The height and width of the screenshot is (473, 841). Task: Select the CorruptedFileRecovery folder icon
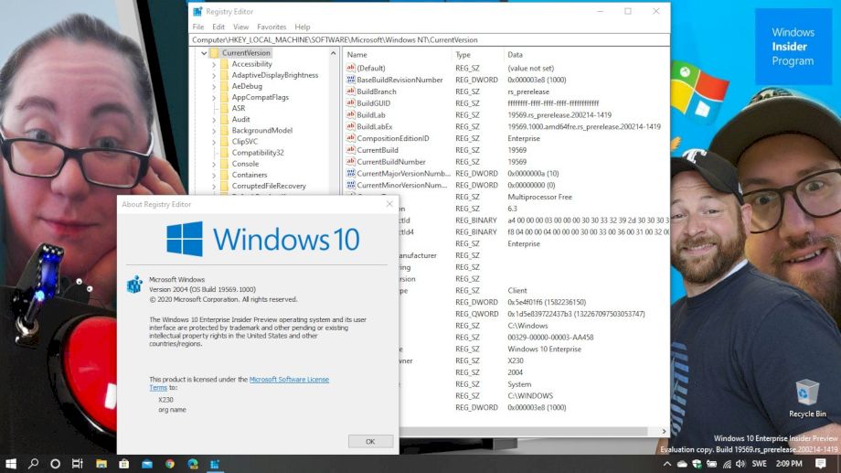tap(224, 186)
